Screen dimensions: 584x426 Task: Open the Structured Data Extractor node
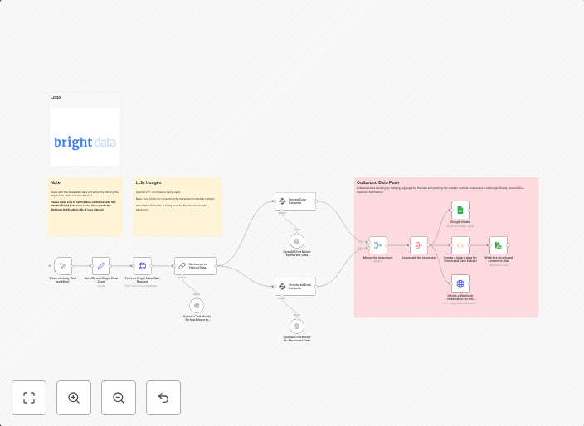tap(295, 287)
